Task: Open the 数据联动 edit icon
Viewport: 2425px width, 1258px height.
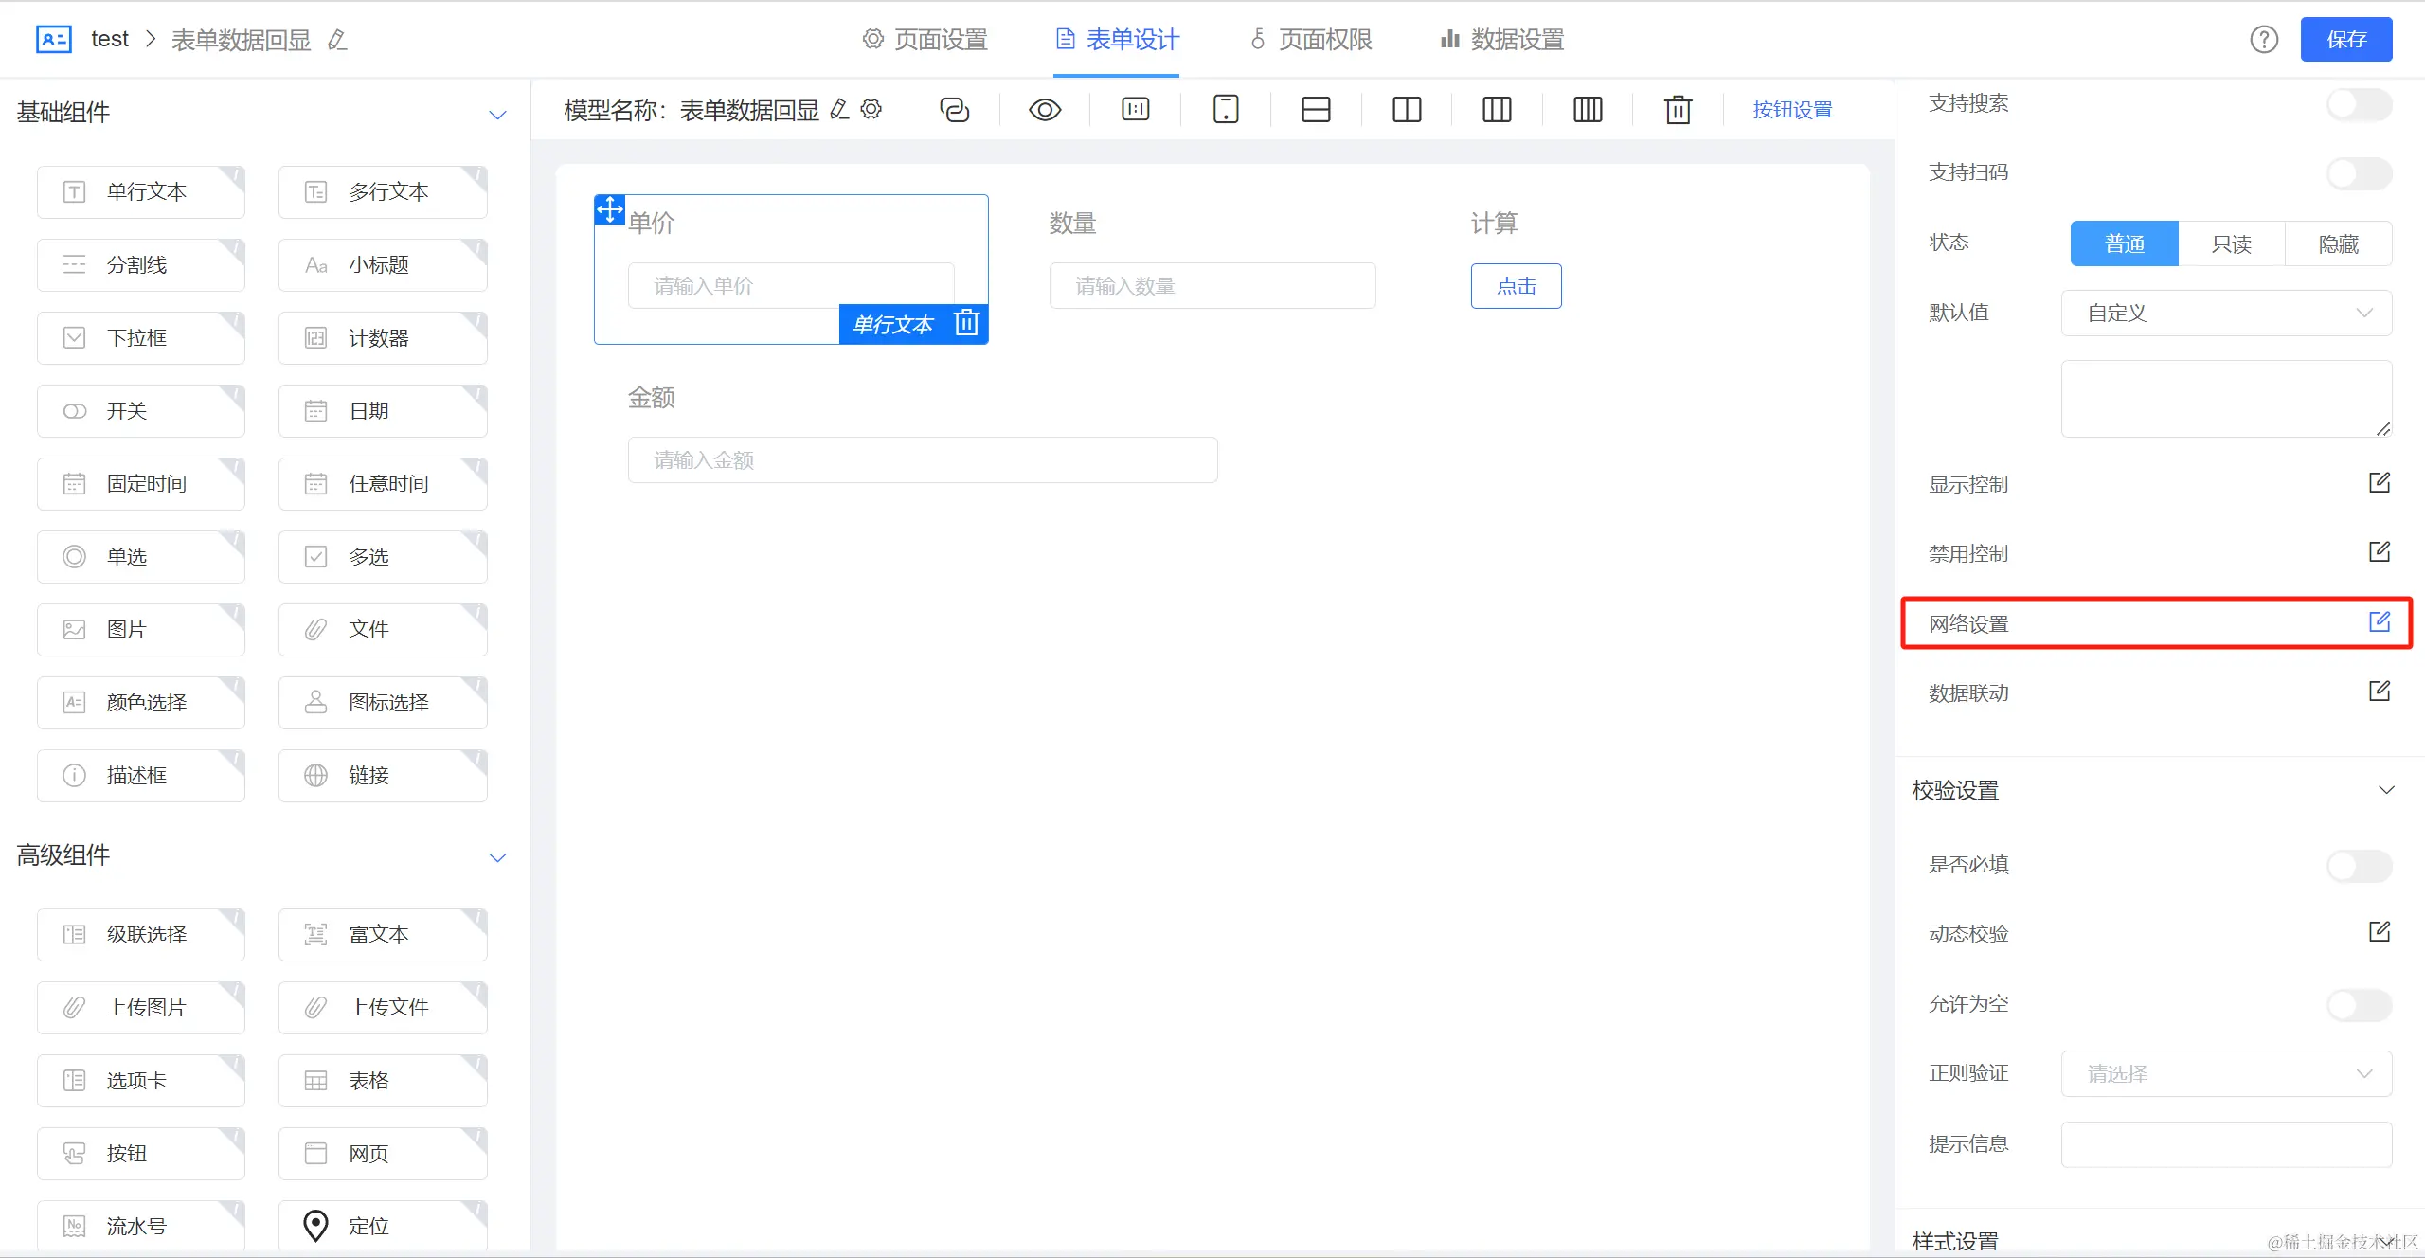Action: click(2380, 692)
